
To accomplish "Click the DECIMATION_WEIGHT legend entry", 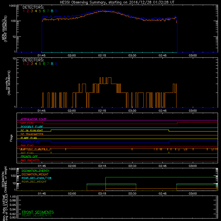I will (35, 174).
